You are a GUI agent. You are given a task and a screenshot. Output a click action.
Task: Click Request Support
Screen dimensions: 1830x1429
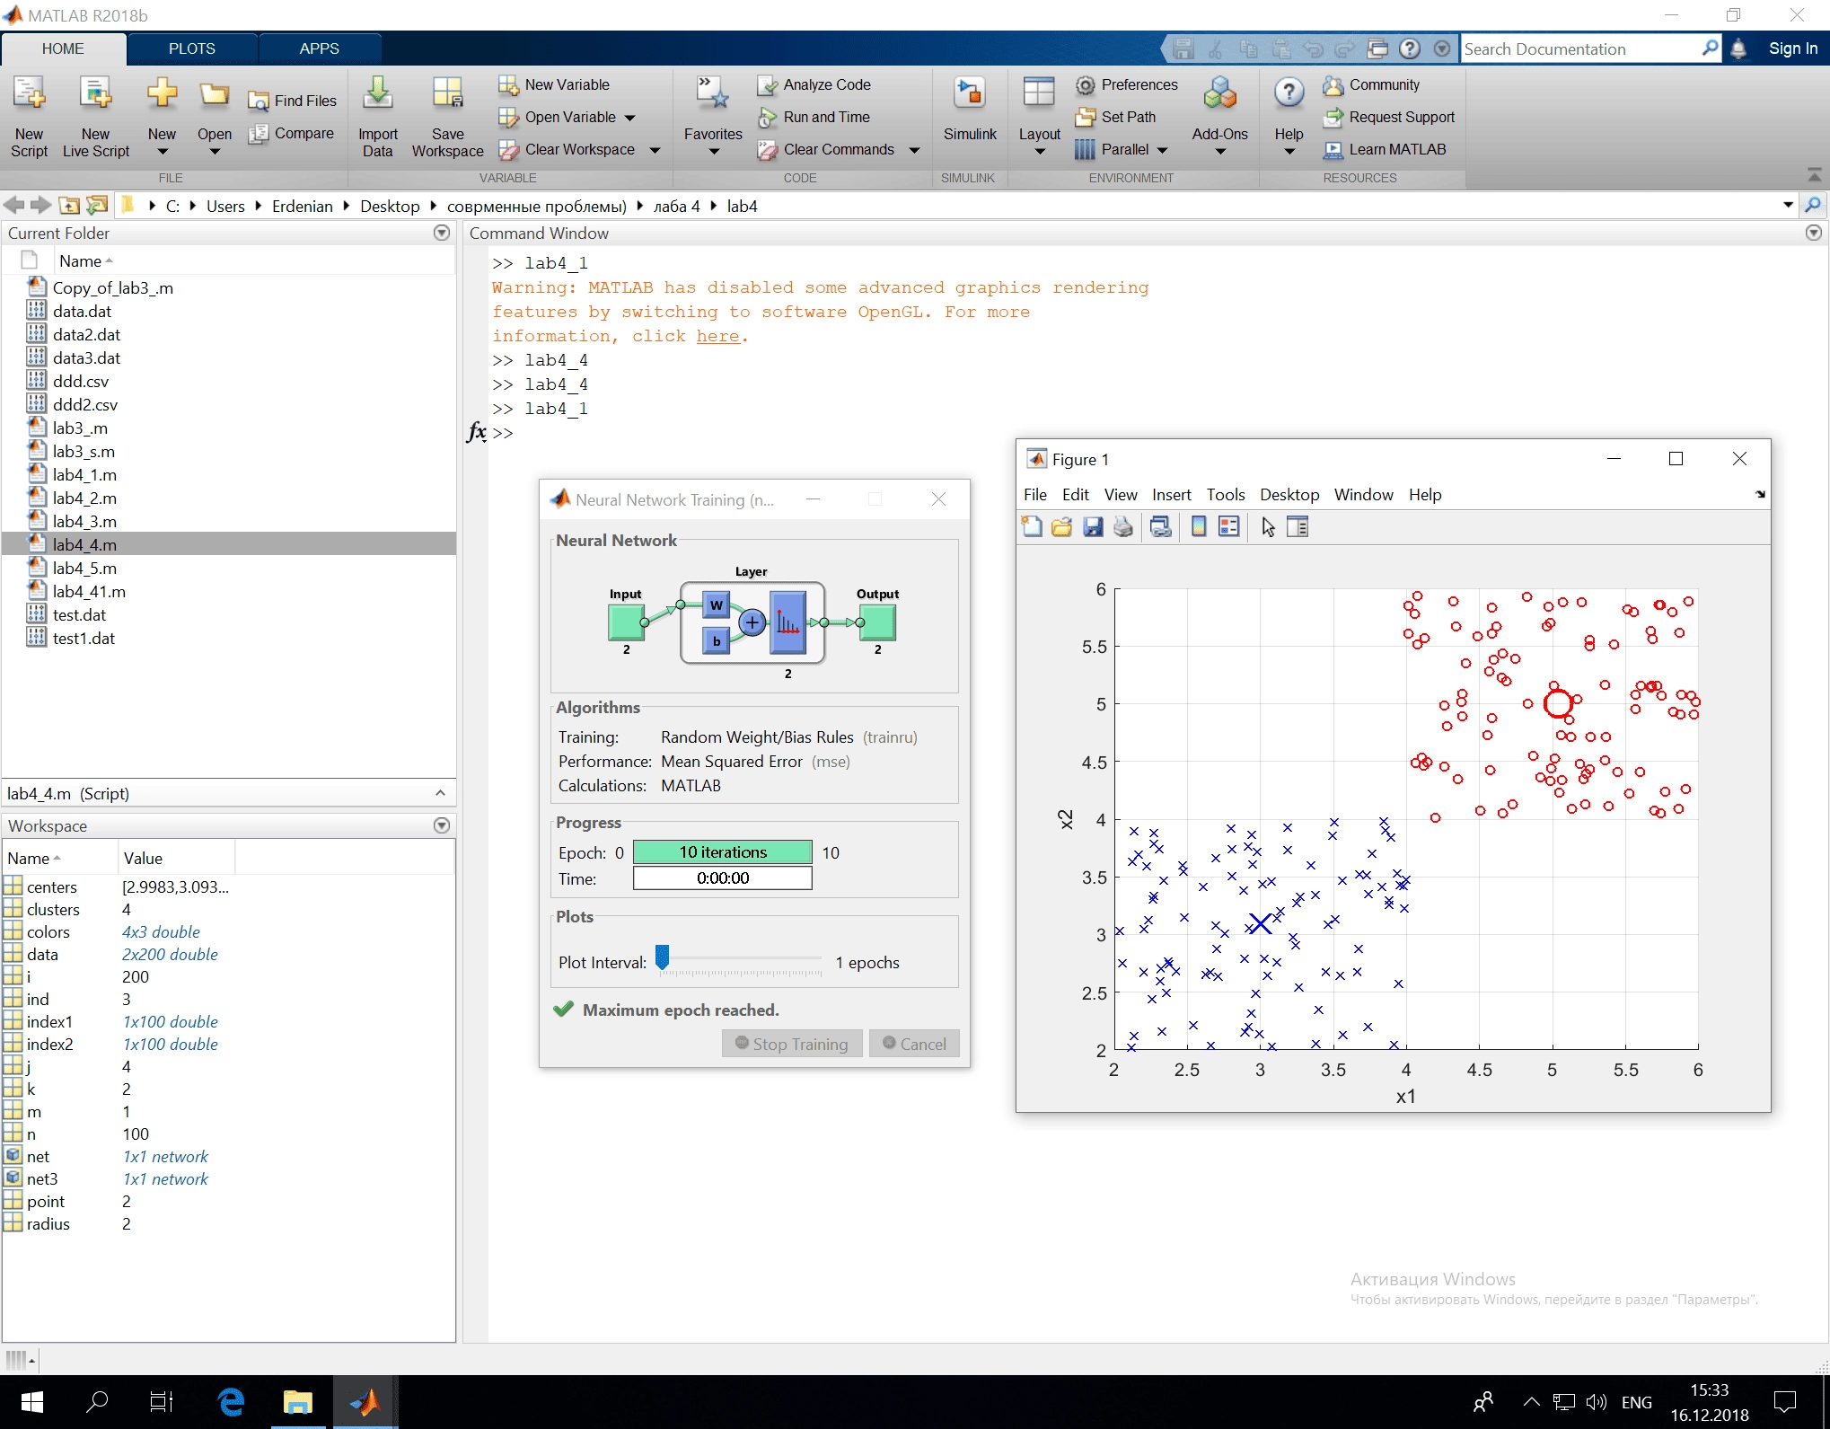coord(1389,117)
